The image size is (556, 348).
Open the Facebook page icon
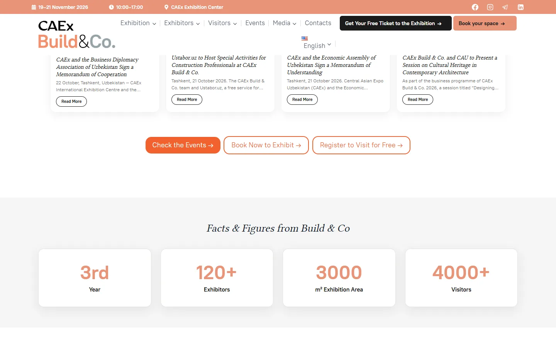point(475,7)
